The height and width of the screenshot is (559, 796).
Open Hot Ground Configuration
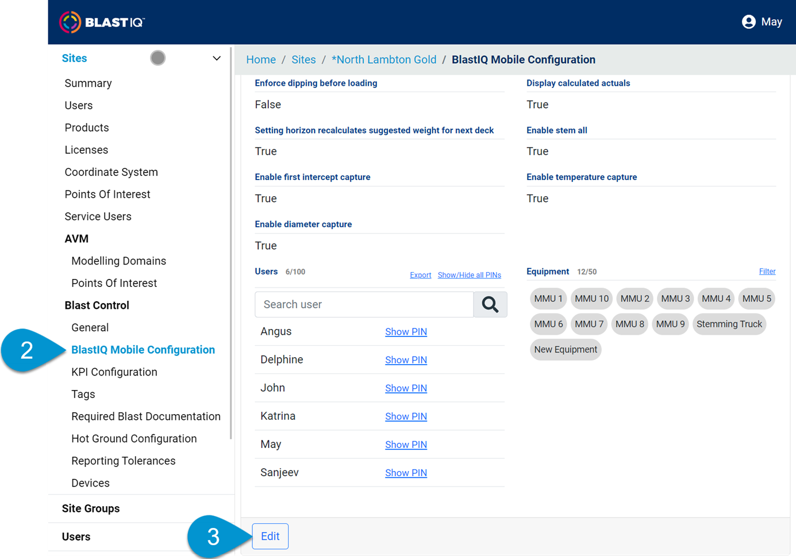(134, 439)
